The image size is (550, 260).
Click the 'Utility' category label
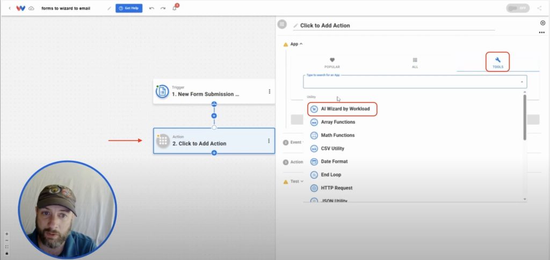pyautogui.click(x=311, y=97)
